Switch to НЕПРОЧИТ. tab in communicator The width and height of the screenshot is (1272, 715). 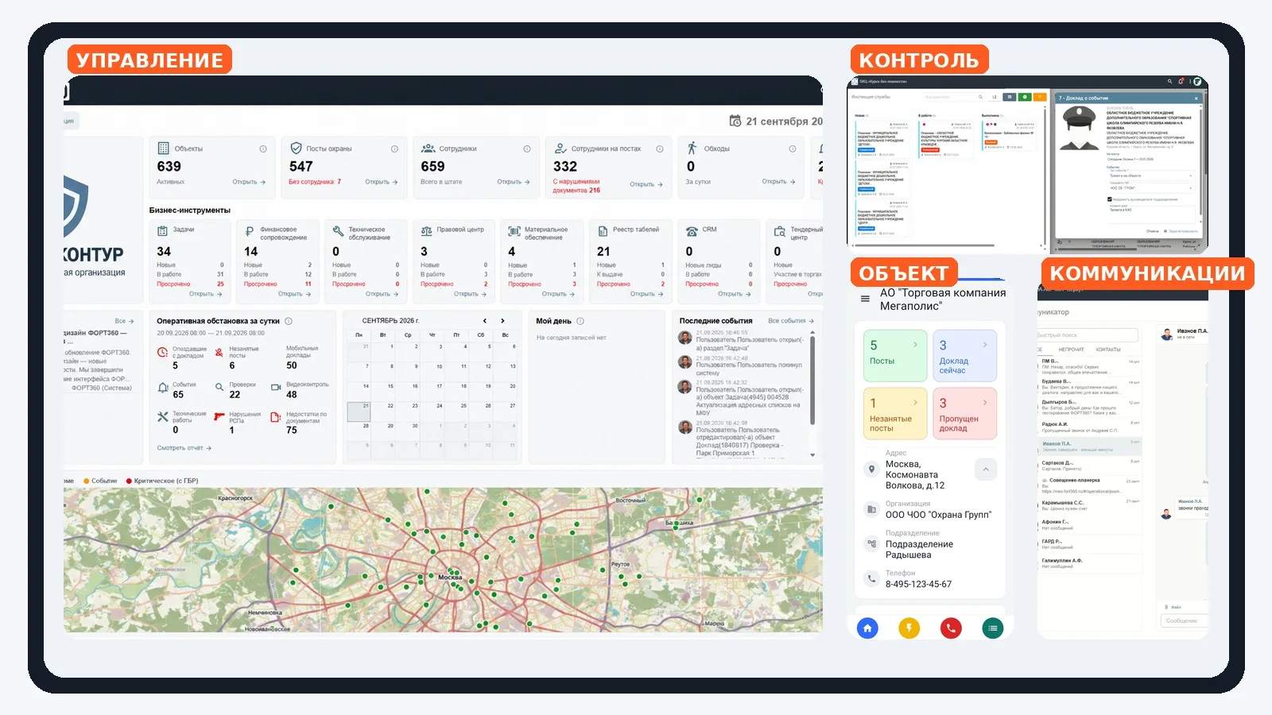click(1071, 350)
